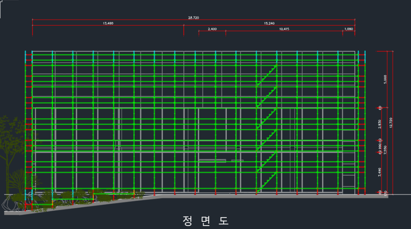Select the lowest scaffold staircase at ground level
Viewport: 411px width, 229px height.
267,183
